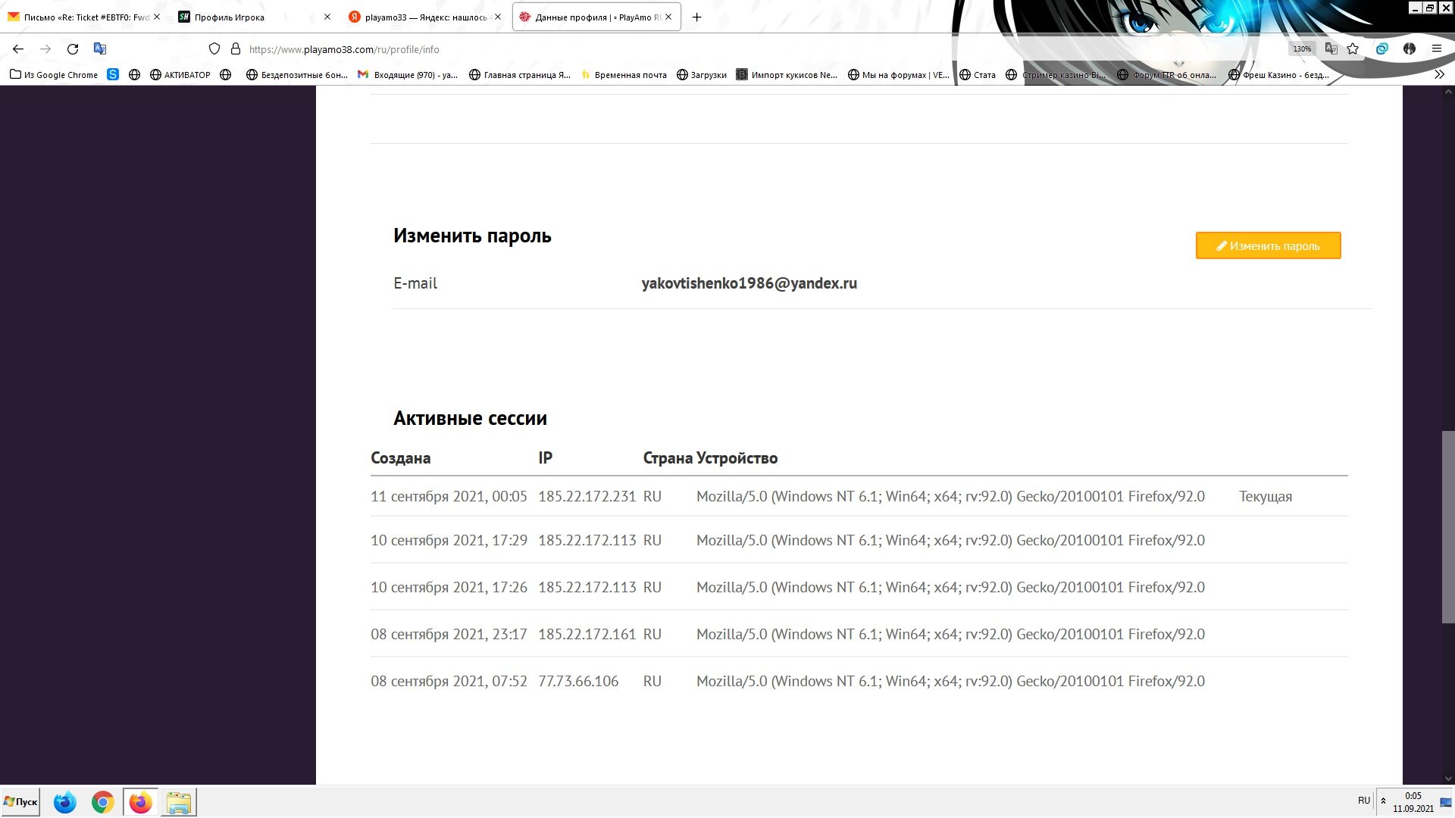The height and width of the screenshot is (818, 1455).
Task: Click the shield tracking protection icon
Action: point(214,49)
